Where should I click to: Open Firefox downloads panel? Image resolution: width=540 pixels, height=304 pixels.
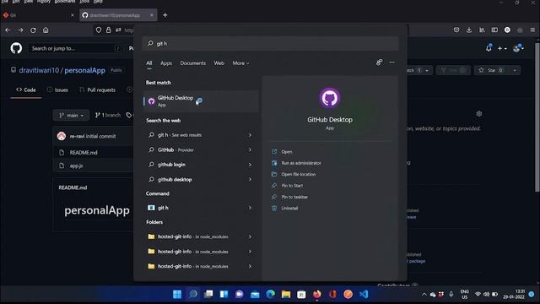[x=469, y=30]
